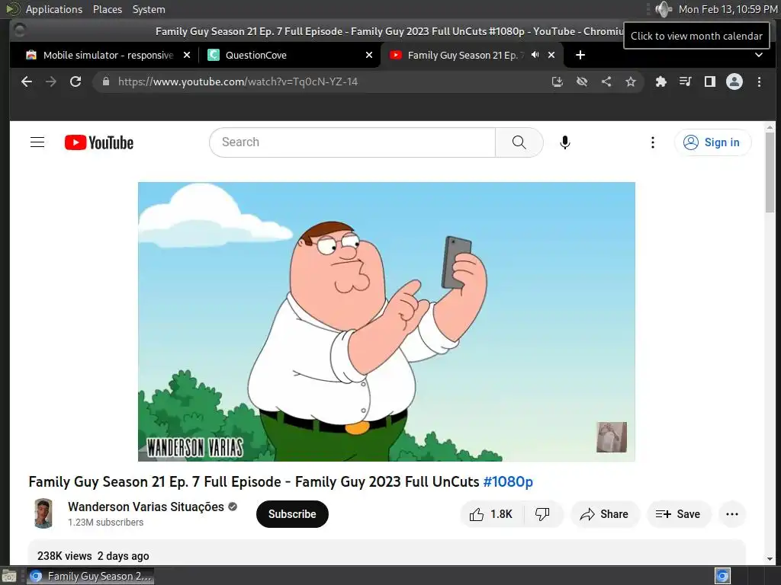The width and height of the screenshot is (781, 585).
Task: Click show desktop icon in bottom panel
Action: click(x=9, y=576)
